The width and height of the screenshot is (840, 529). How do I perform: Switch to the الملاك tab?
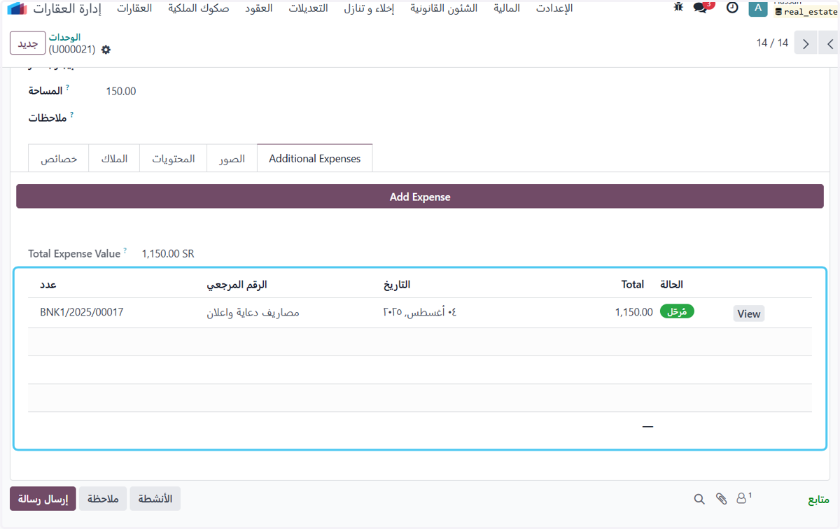click(x=114, y=159)
